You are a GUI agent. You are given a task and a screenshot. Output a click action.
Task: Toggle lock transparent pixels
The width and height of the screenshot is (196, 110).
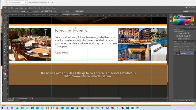tap(177, 50)
